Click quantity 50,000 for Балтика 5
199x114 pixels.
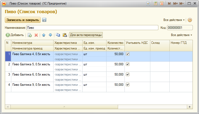pos(115,64)
